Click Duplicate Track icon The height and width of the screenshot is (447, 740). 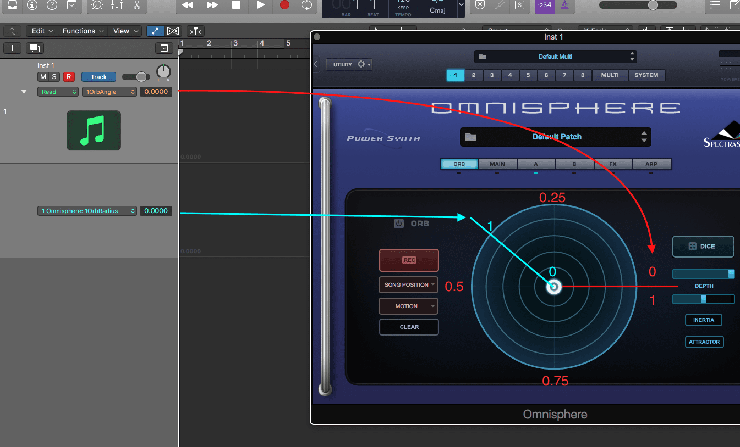(x=35, y=48)
